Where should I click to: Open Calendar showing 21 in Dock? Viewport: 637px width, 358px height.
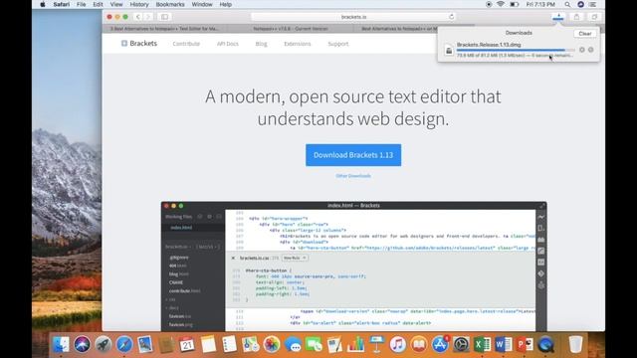(x=187, y=345)
